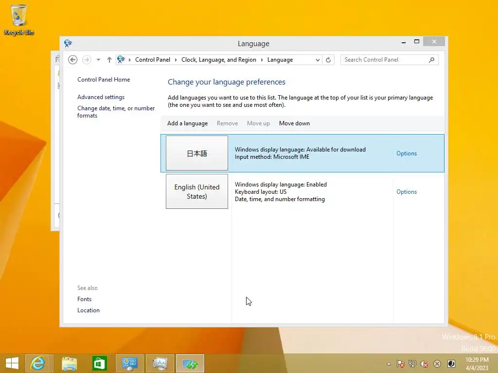Open Change date, time, or number formats
This screenshot has height=373, width=498.
coord(116,112)
